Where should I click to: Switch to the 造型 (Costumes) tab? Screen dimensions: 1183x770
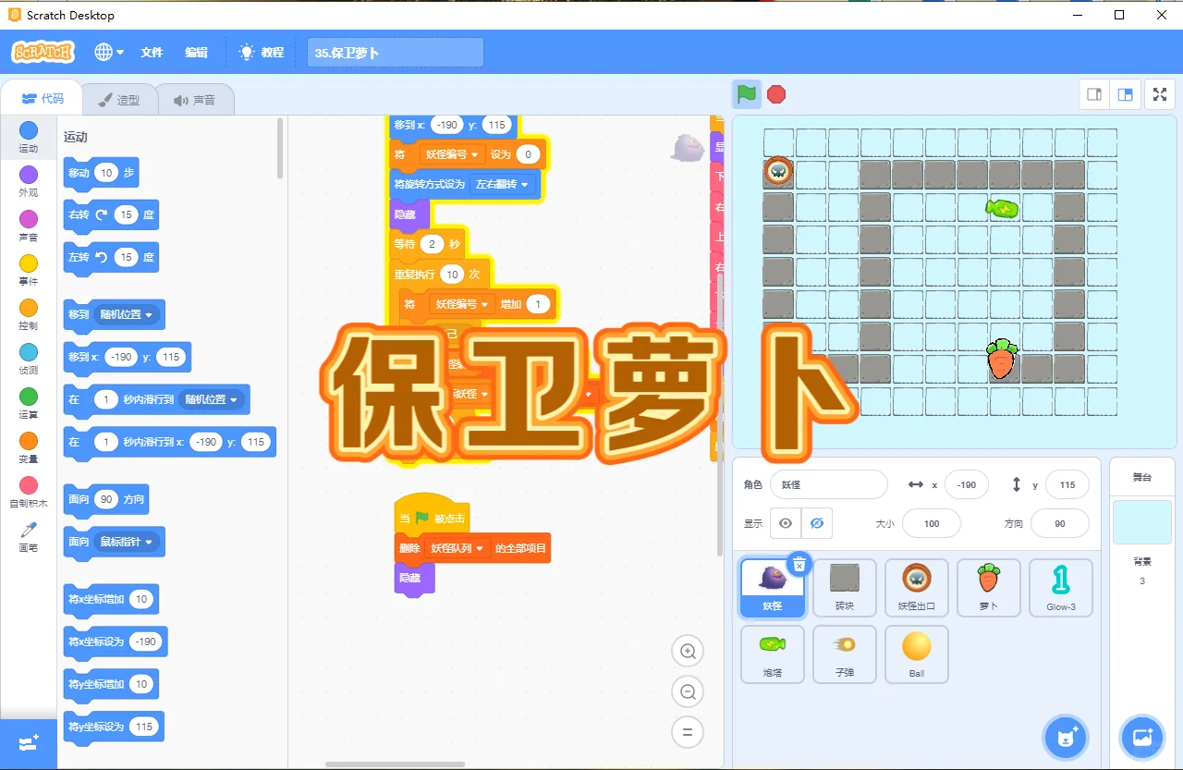tap(120, 99)
